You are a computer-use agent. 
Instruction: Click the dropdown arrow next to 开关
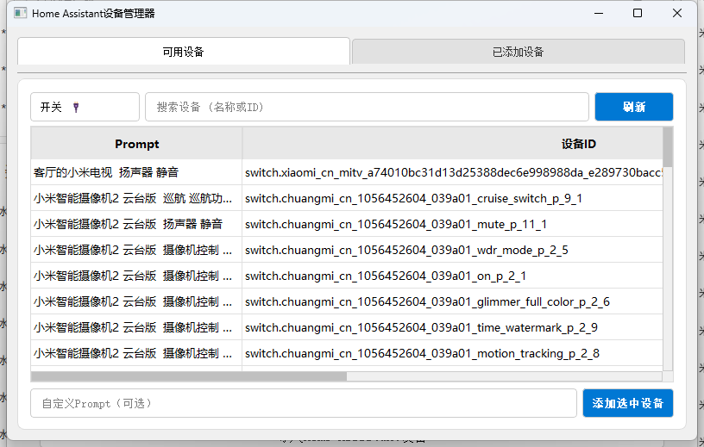point(77,108)
